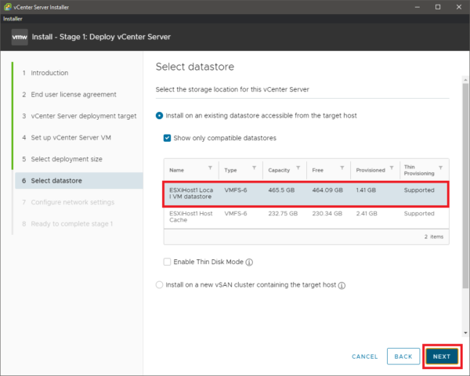Show info about new vSAN cluster option
The width and height of the screenshot is (470, 376).
click(342, 285)
